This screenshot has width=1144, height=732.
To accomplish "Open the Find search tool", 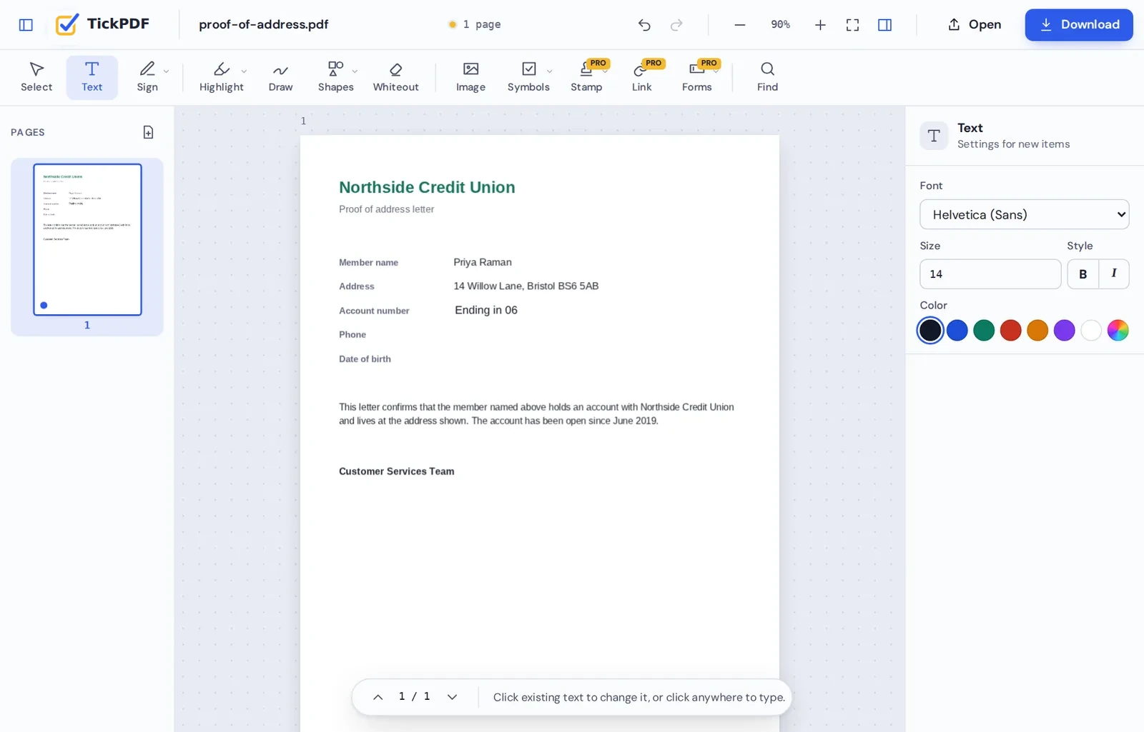I will [767, 77].
